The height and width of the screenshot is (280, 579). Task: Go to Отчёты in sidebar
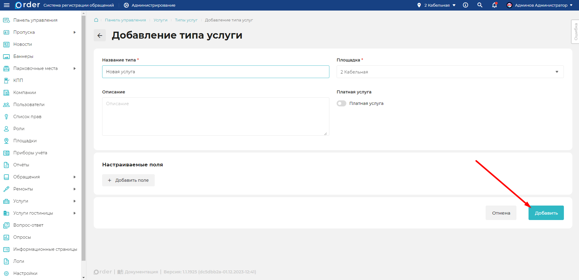coord(21,165)
